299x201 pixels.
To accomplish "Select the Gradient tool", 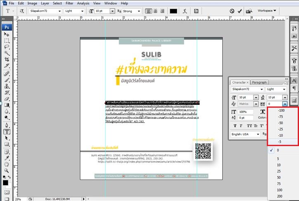I will (x=7, y=105).
